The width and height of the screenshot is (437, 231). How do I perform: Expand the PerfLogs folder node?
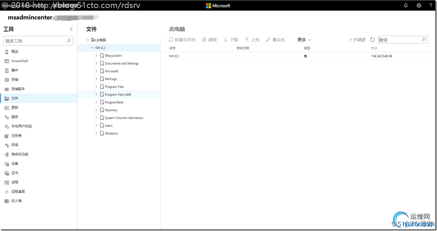[x=96, y=79]
